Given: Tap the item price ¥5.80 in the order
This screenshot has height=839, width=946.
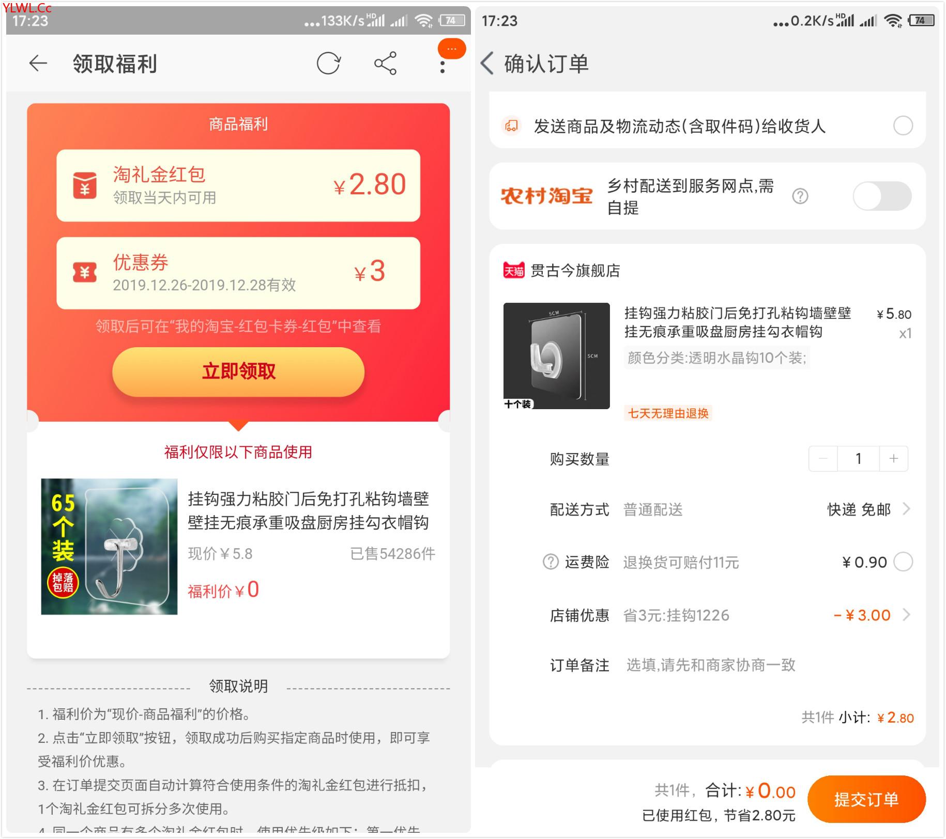Looking at the screenshot, I should point(894,314).
